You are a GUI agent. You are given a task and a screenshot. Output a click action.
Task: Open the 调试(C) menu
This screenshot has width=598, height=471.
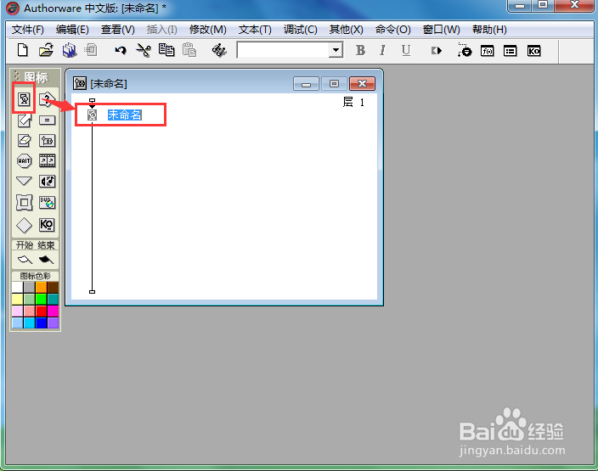coord(301,30)
